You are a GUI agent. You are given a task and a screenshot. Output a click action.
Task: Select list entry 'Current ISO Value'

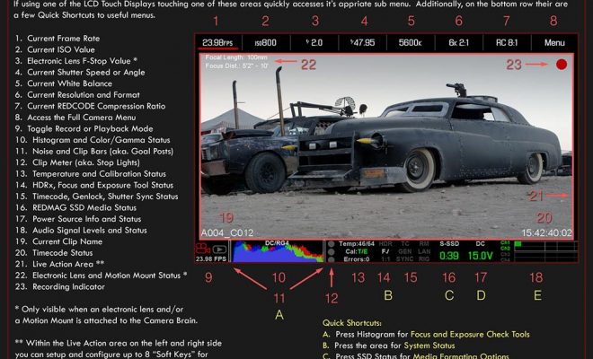click(61, 49)
